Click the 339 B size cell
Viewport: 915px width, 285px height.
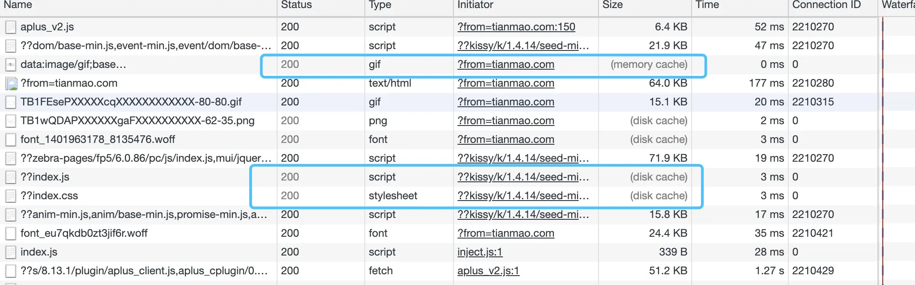click(673, 252)
